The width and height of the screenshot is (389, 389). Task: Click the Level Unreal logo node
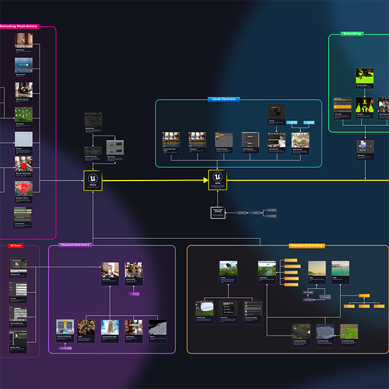point(218,180)
